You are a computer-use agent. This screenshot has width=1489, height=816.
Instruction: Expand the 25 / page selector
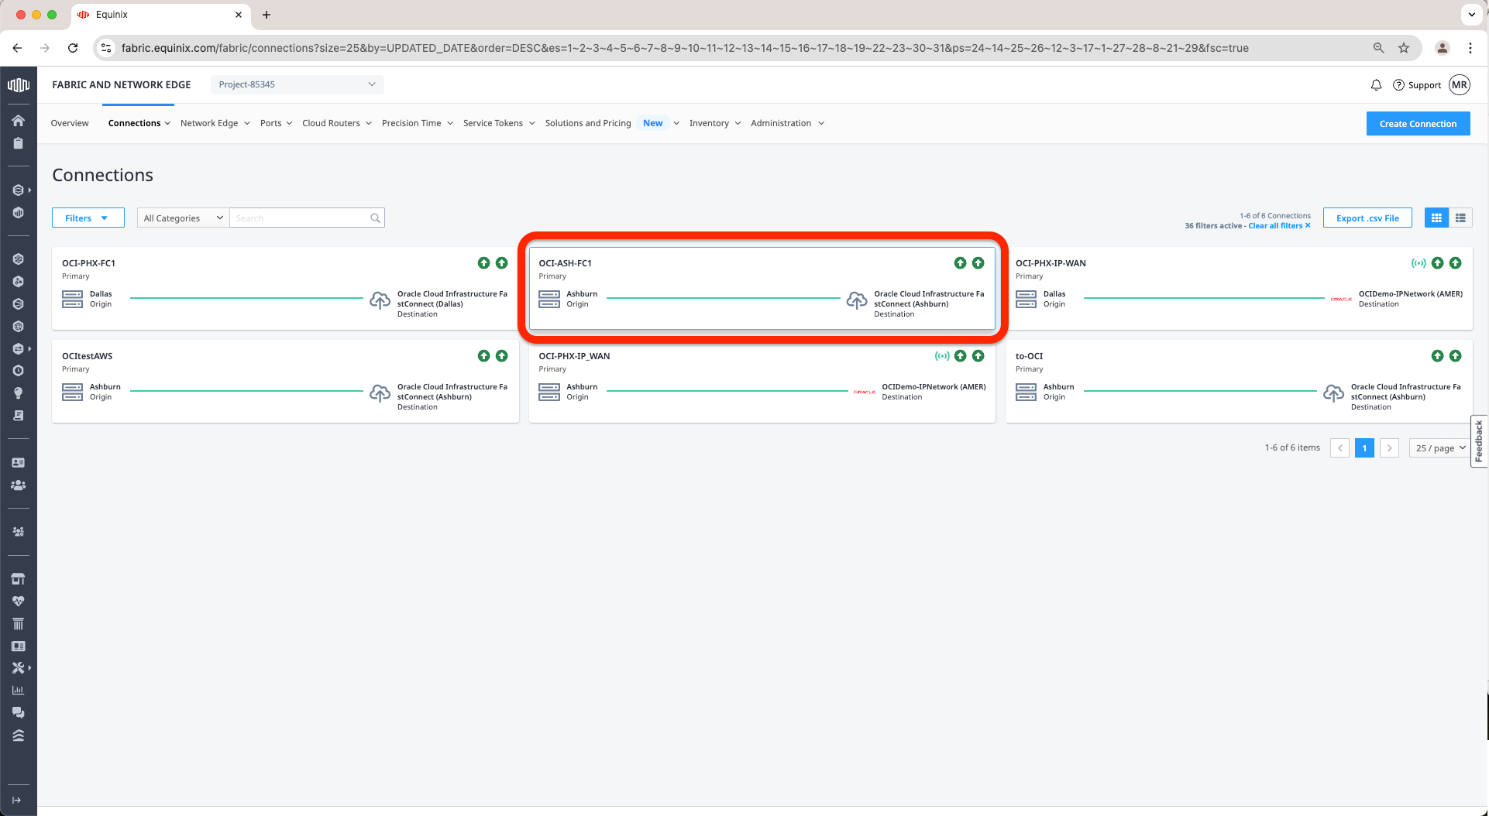point(1440,448)
